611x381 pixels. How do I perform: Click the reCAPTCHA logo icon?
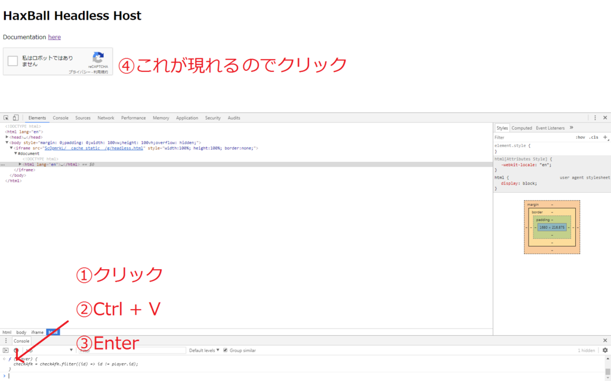pyautogui.click(x=98, y=58)
